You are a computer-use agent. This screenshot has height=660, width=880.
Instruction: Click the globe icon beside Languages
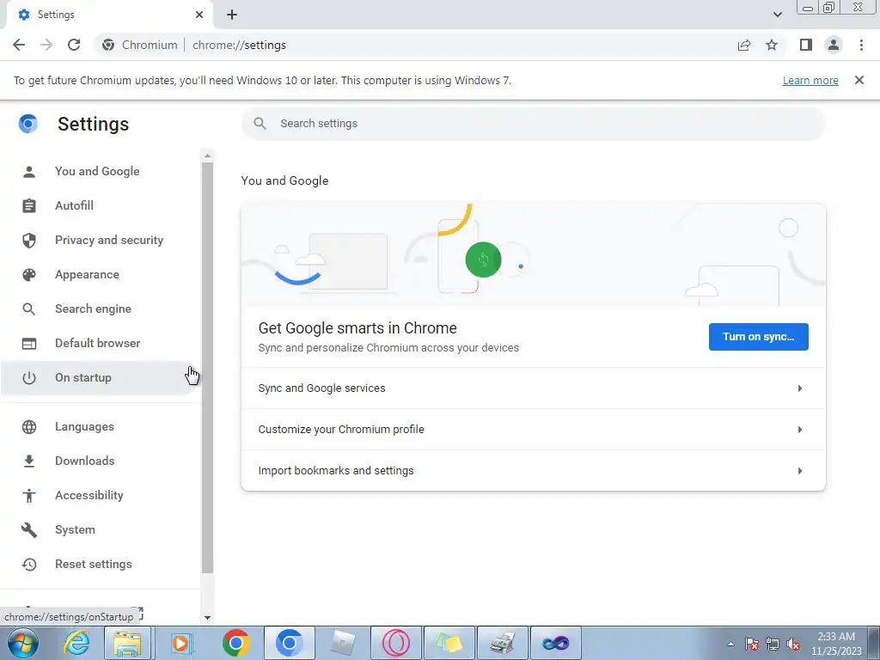point(29,426)
